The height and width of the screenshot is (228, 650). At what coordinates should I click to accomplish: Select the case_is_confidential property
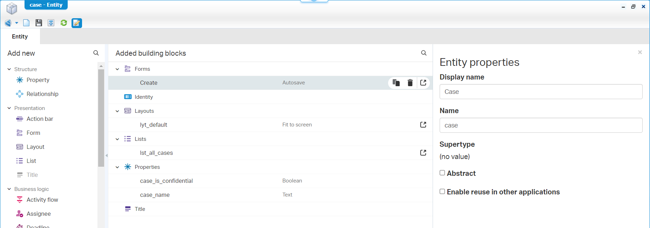click(270, 181)
